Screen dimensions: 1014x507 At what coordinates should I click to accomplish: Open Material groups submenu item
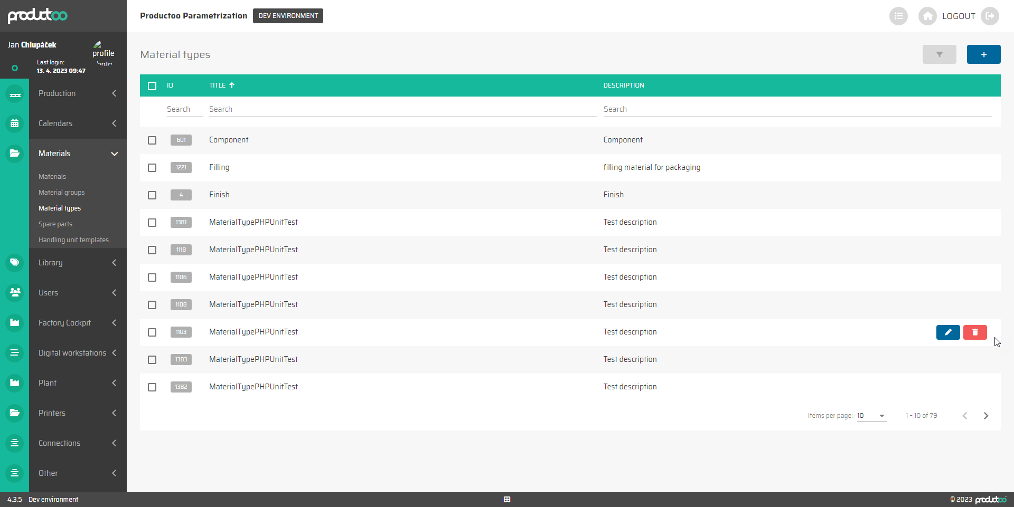61,193
